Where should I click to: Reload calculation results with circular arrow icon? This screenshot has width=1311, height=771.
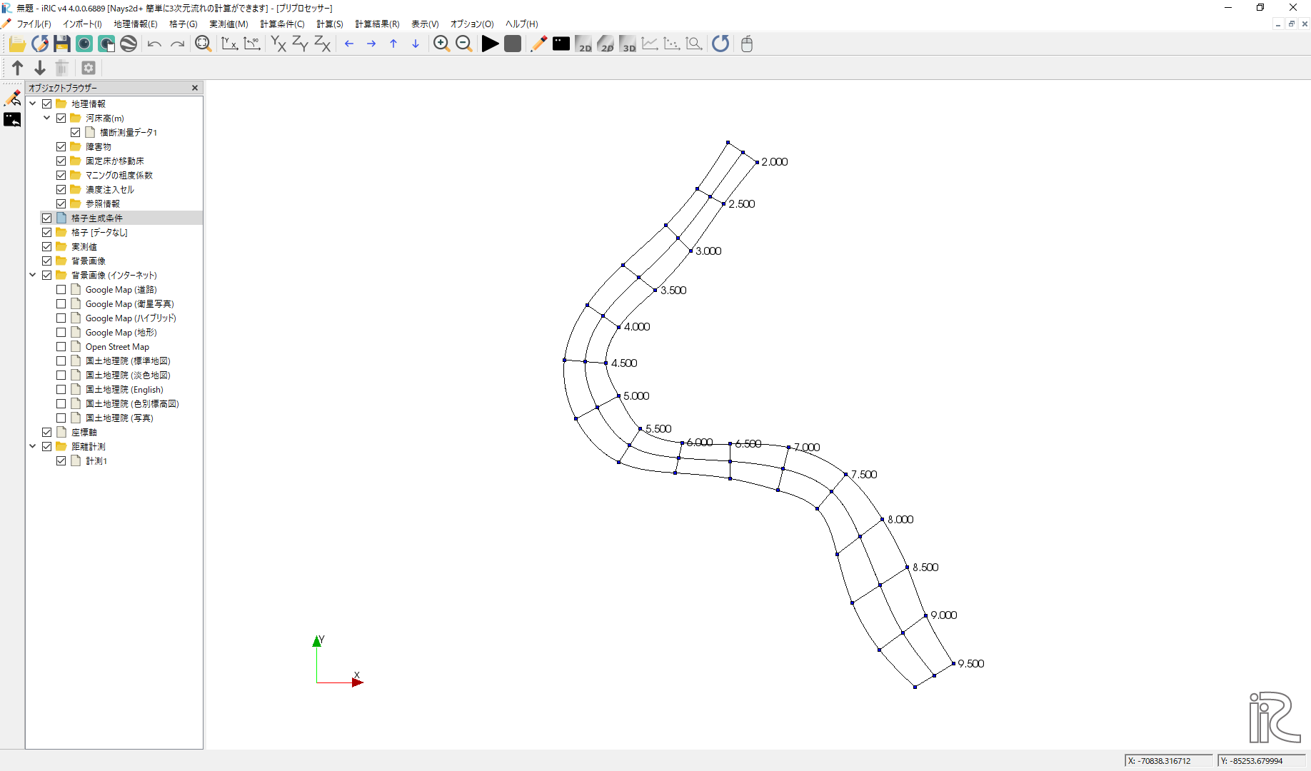pos(721,44)
